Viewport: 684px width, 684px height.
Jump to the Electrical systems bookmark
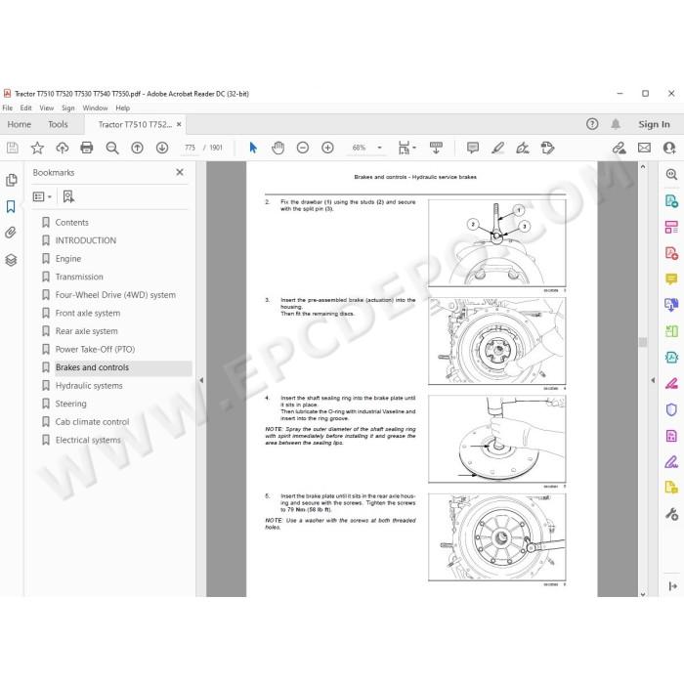pyautogui.click(x=88, y=440)
